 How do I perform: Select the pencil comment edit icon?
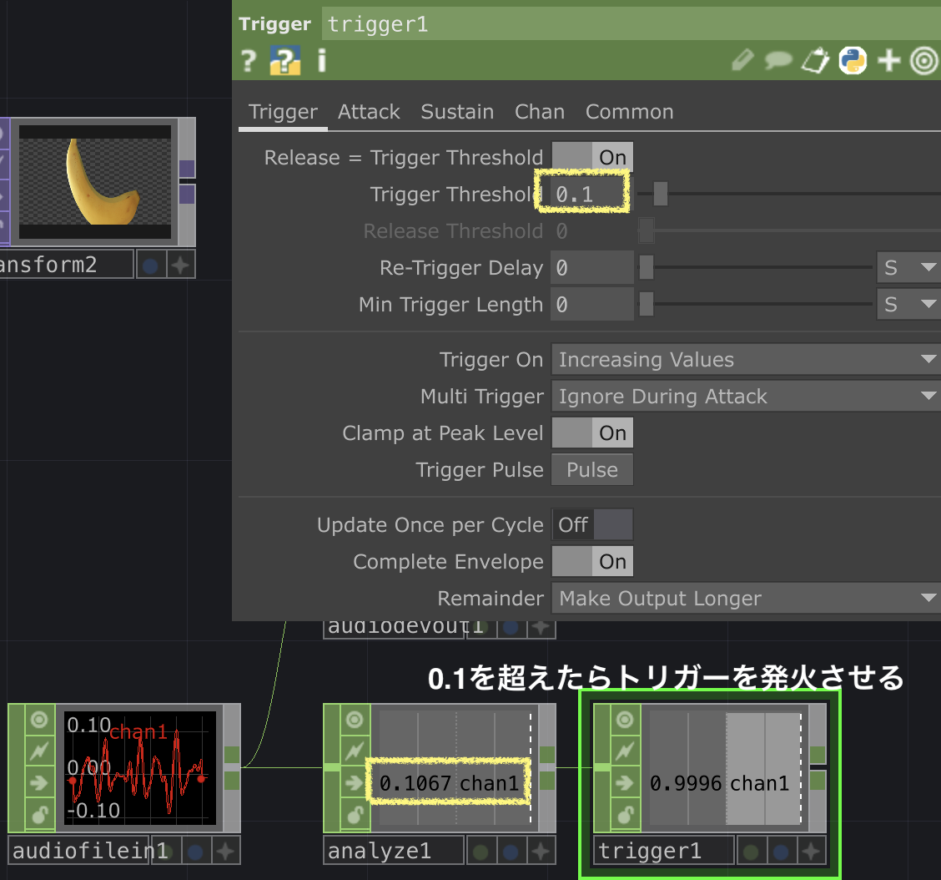coord(742,60)
